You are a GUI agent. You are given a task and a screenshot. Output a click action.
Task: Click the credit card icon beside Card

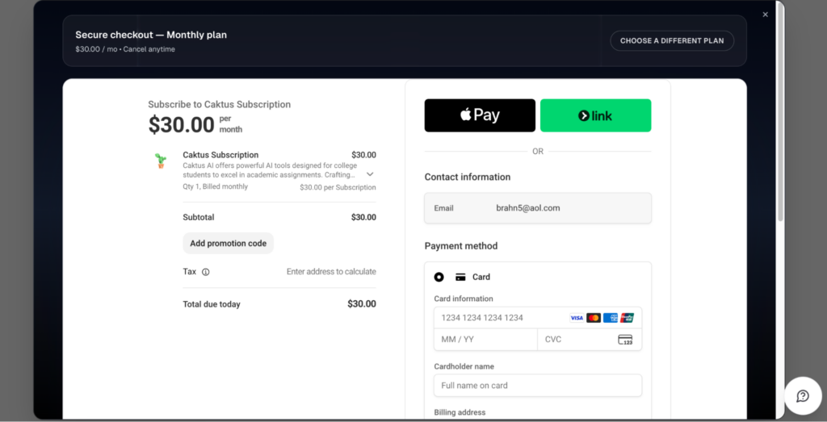[460, 277]
